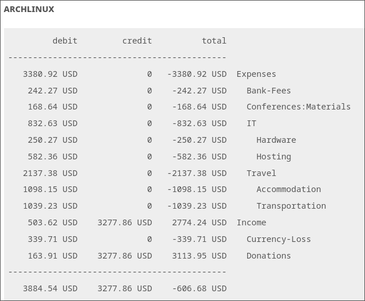365x301 pixels.
Task: Click the bottom total 3277.86 USD credit
Action: click(125, 288)
